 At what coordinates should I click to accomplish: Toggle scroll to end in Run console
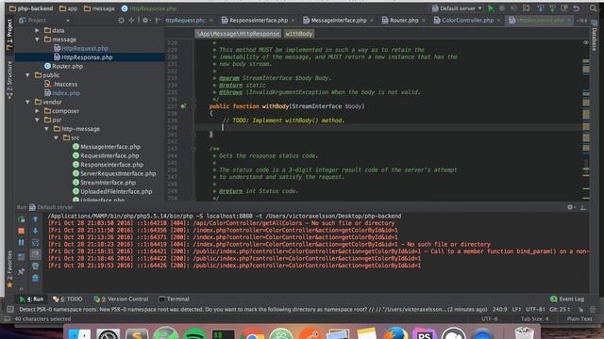tap(35, 254)
